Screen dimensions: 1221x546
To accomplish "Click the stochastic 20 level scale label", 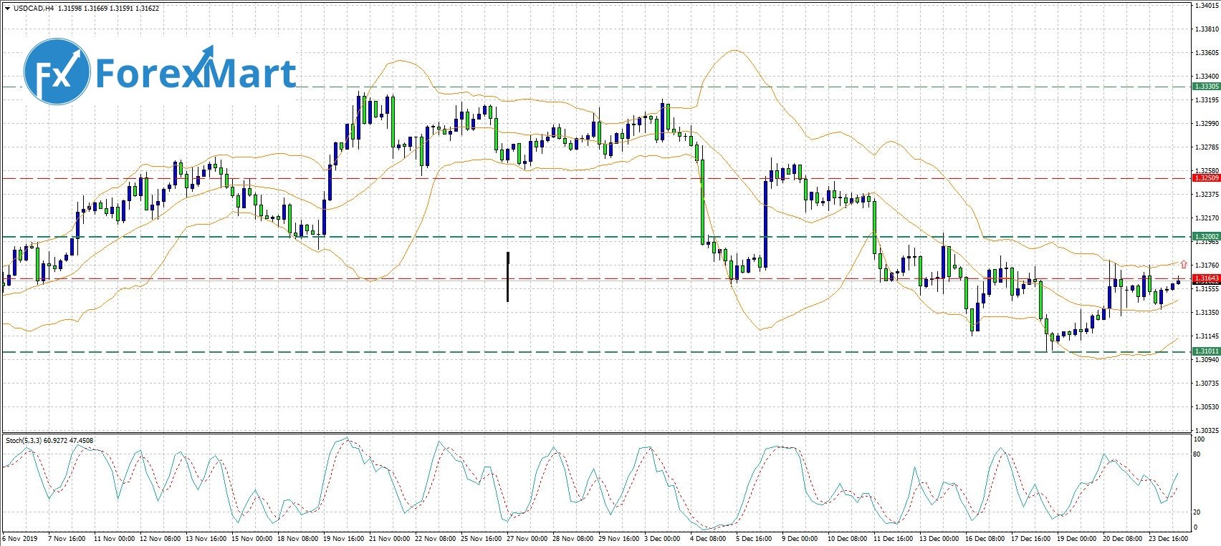I will pyautogui.click(x=1197, y=512).
